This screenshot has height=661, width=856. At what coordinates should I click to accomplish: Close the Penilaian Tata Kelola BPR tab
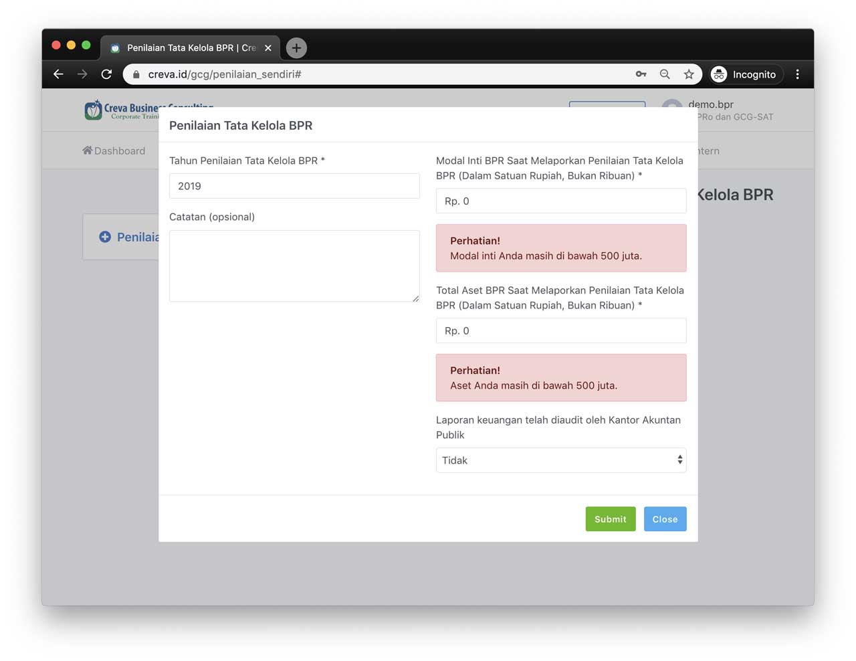pyautogui.click(x=268, y=48)
